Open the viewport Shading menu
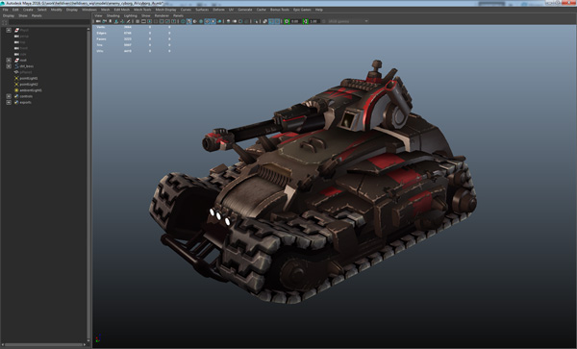This screenshot has height=349, width=577. coord(113,15)
